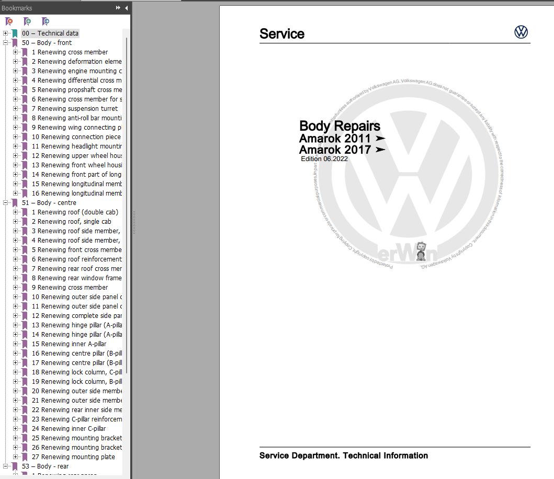Click the double-arrow icon in the Bookmarks header
Image resolution: width=554 pixels, height=479 pixels.
(118, 8)
